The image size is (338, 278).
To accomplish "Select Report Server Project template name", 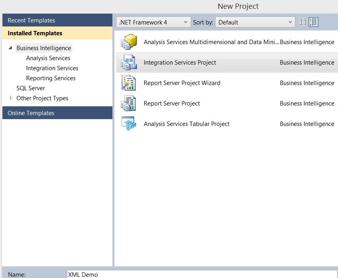I will point(172,103).
